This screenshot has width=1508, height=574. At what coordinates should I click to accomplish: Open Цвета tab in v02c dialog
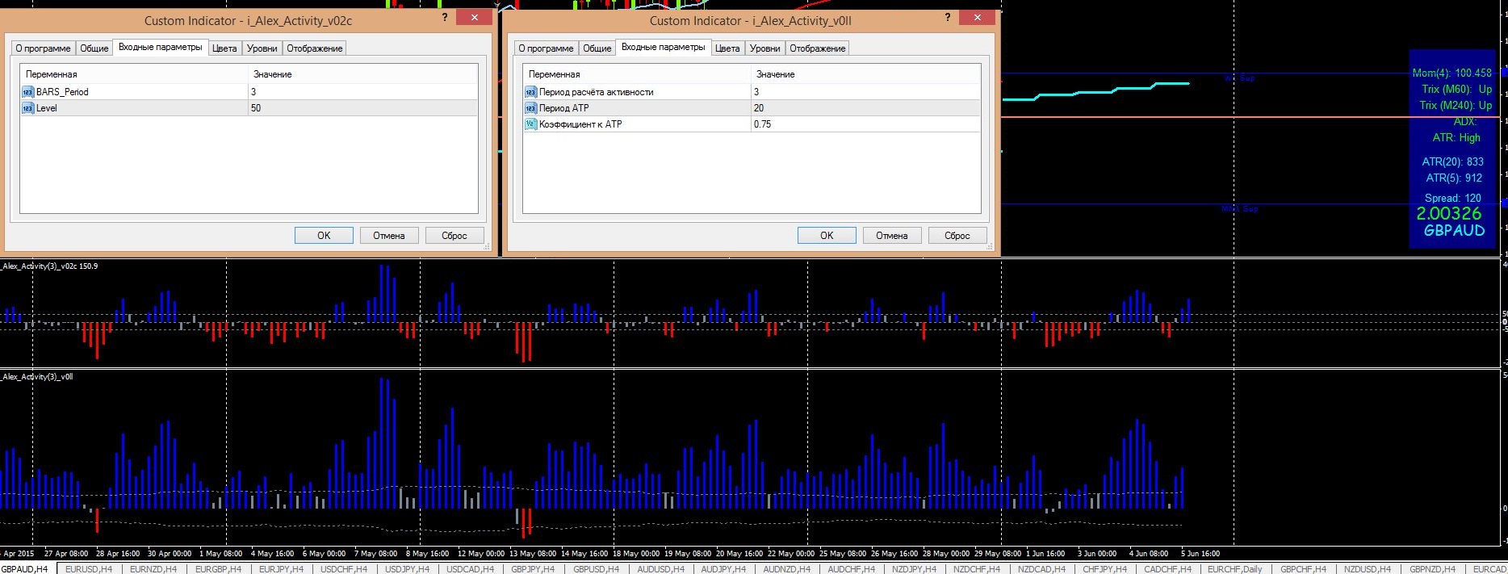pos(224,48)
